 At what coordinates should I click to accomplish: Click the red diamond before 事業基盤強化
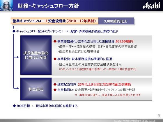(x=55, y=41)
